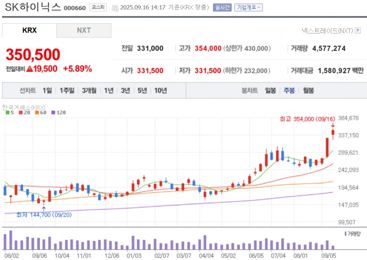Click the calendar icon before the date
Screen dimensions: 367x260
[x=115, y=8]
